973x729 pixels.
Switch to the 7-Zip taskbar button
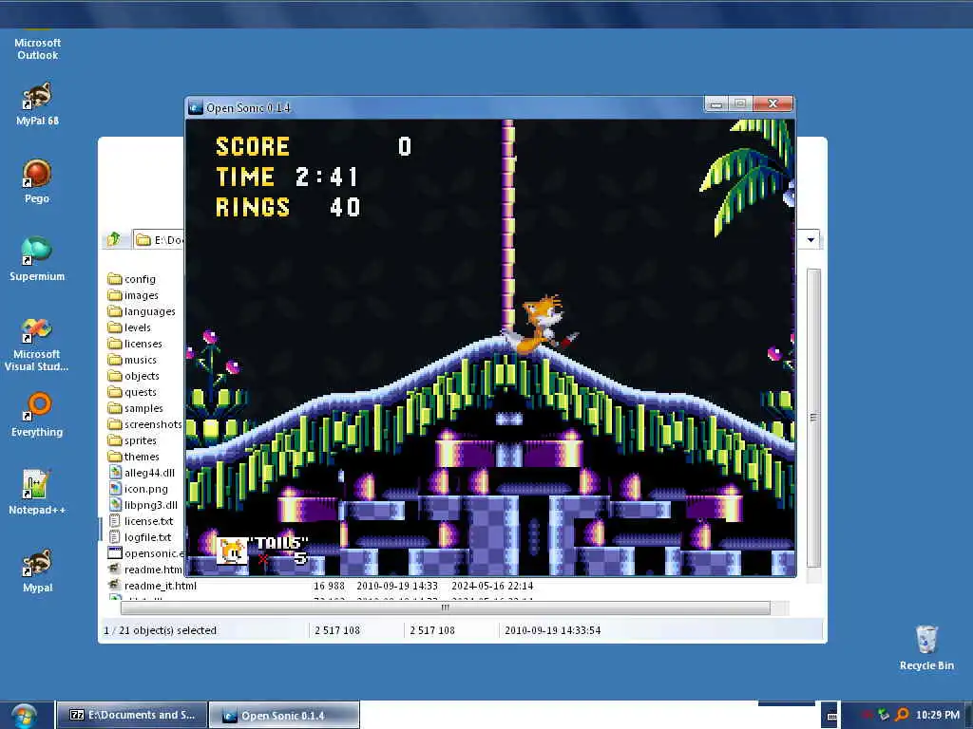click(x=131, y=716)
